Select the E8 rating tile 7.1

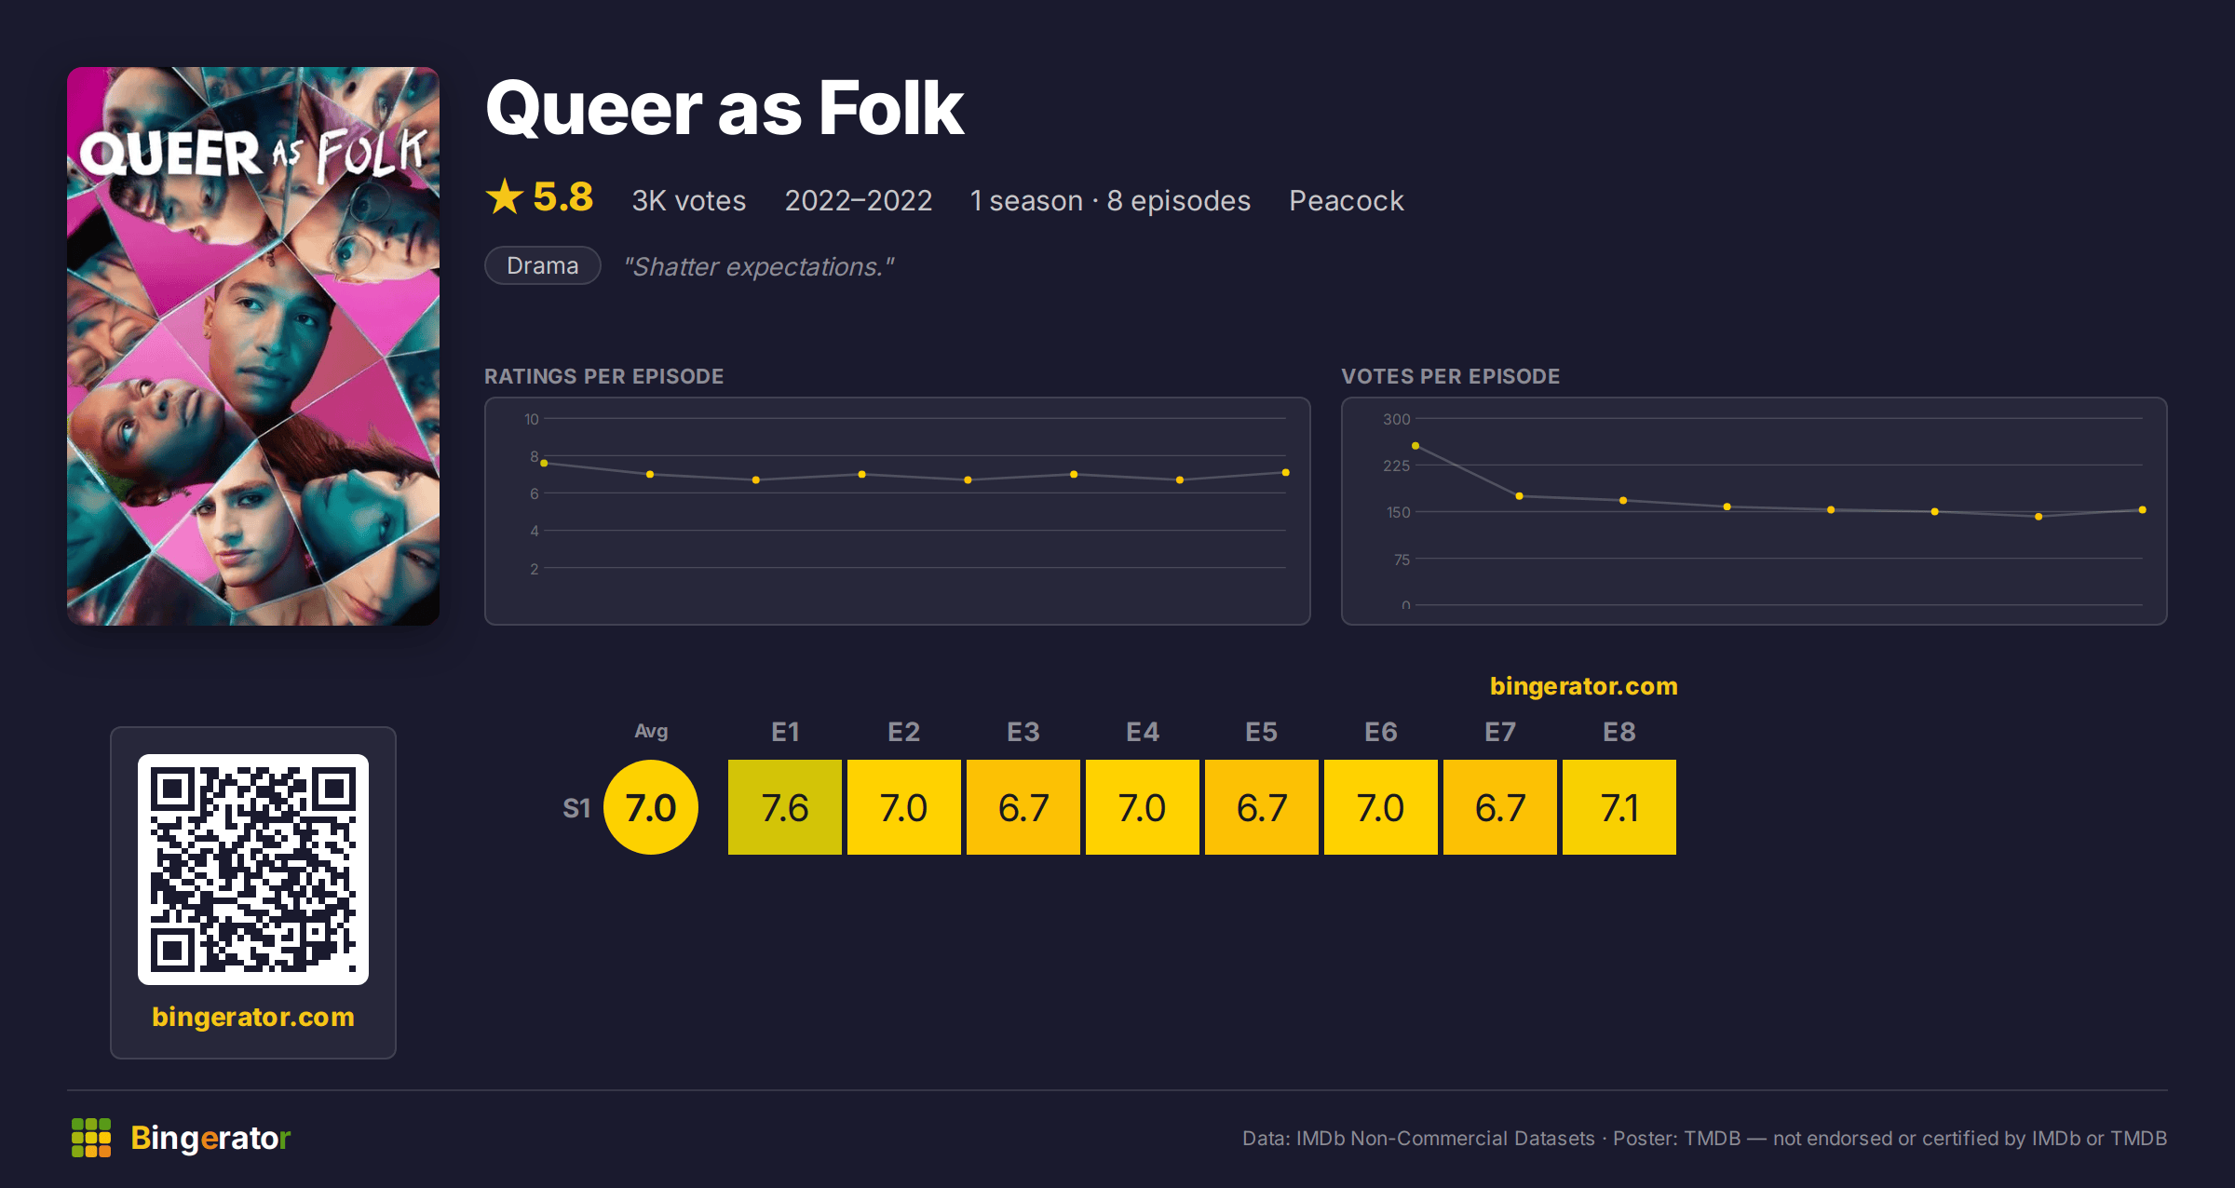pos(1619,807)
